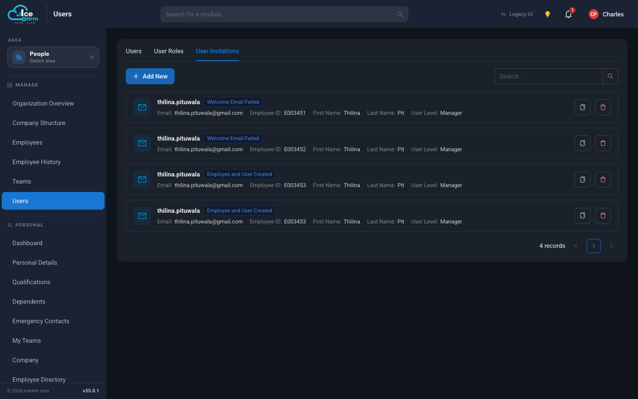
Task: Open the notifications bell
Action: [568, 14]
